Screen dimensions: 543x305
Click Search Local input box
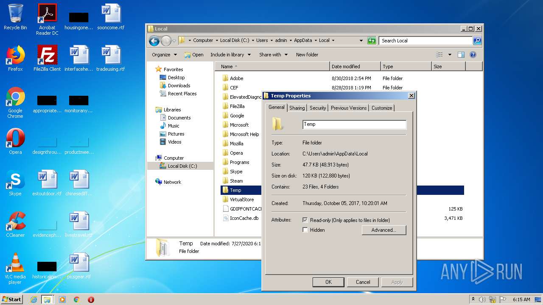pos(425,41)
